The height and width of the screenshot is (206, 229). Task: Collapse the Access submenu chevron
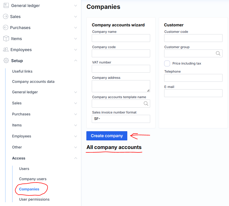pyautogui.click(x=76, y=158)
